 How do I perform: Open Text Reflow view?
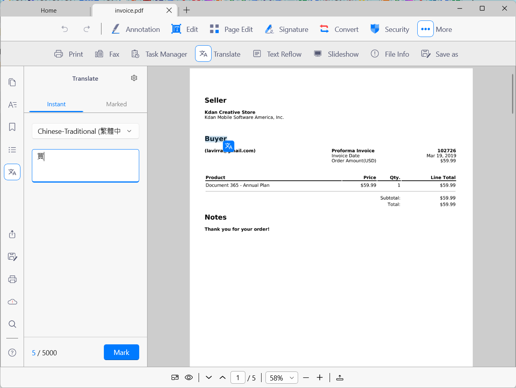coord(277,54)
